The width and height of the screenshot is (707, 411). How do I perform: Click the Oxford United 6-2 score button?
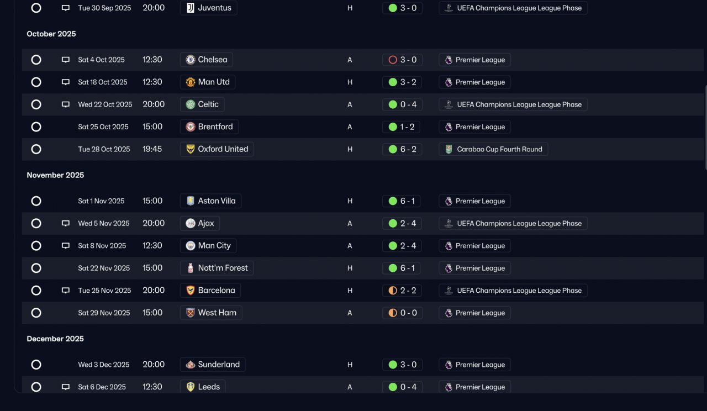tap(402, 149)
